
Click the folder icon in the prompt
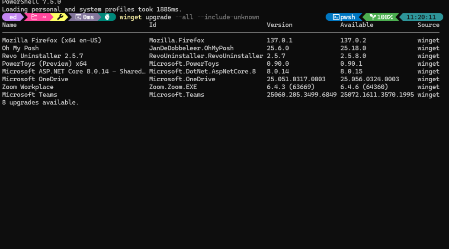pyautogui.click(x=34, y=17)
